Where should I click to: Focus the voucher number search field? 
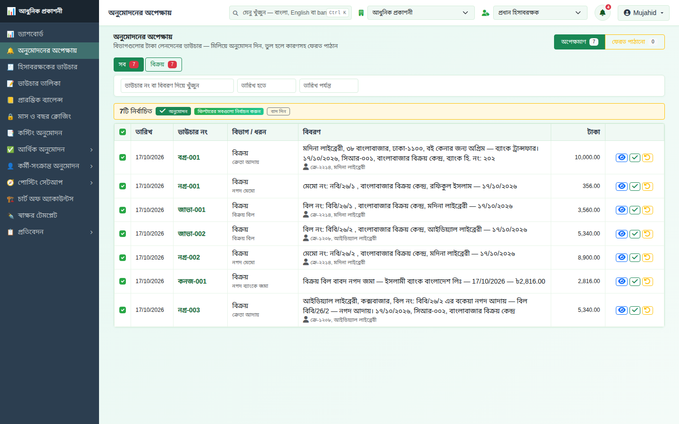(177, 86)
